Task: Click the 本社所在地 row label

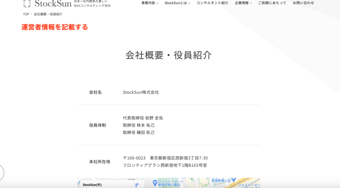Action: 100,162
